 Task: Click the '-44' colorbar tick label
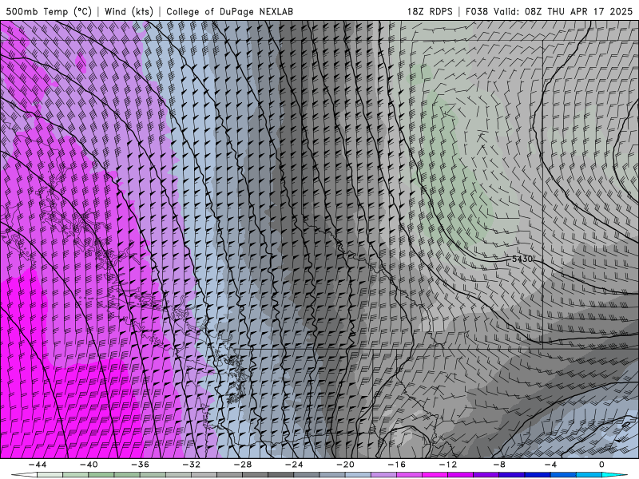tap(38, 465)
